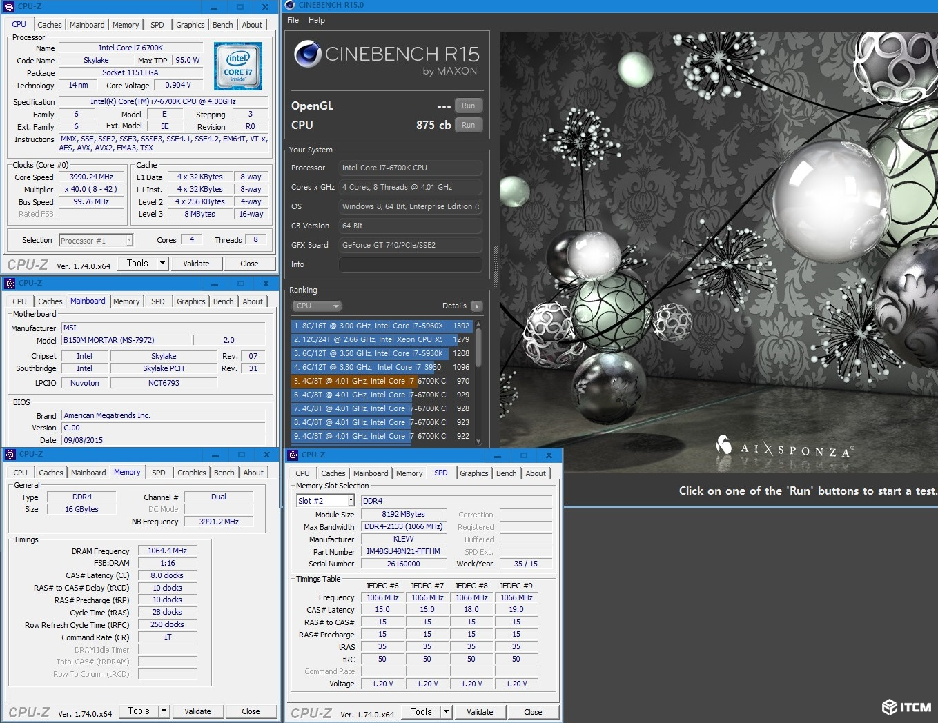938x723 pixels.
Task: Click the BIOS date 09/08/2015
Action: tap(164, 440)
